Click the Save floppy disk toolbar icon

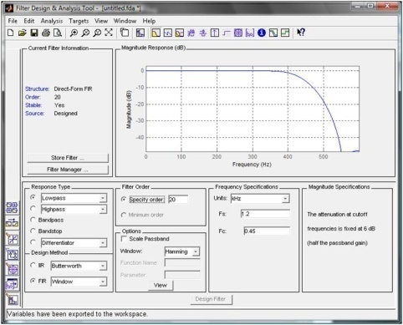coord(34,33)
